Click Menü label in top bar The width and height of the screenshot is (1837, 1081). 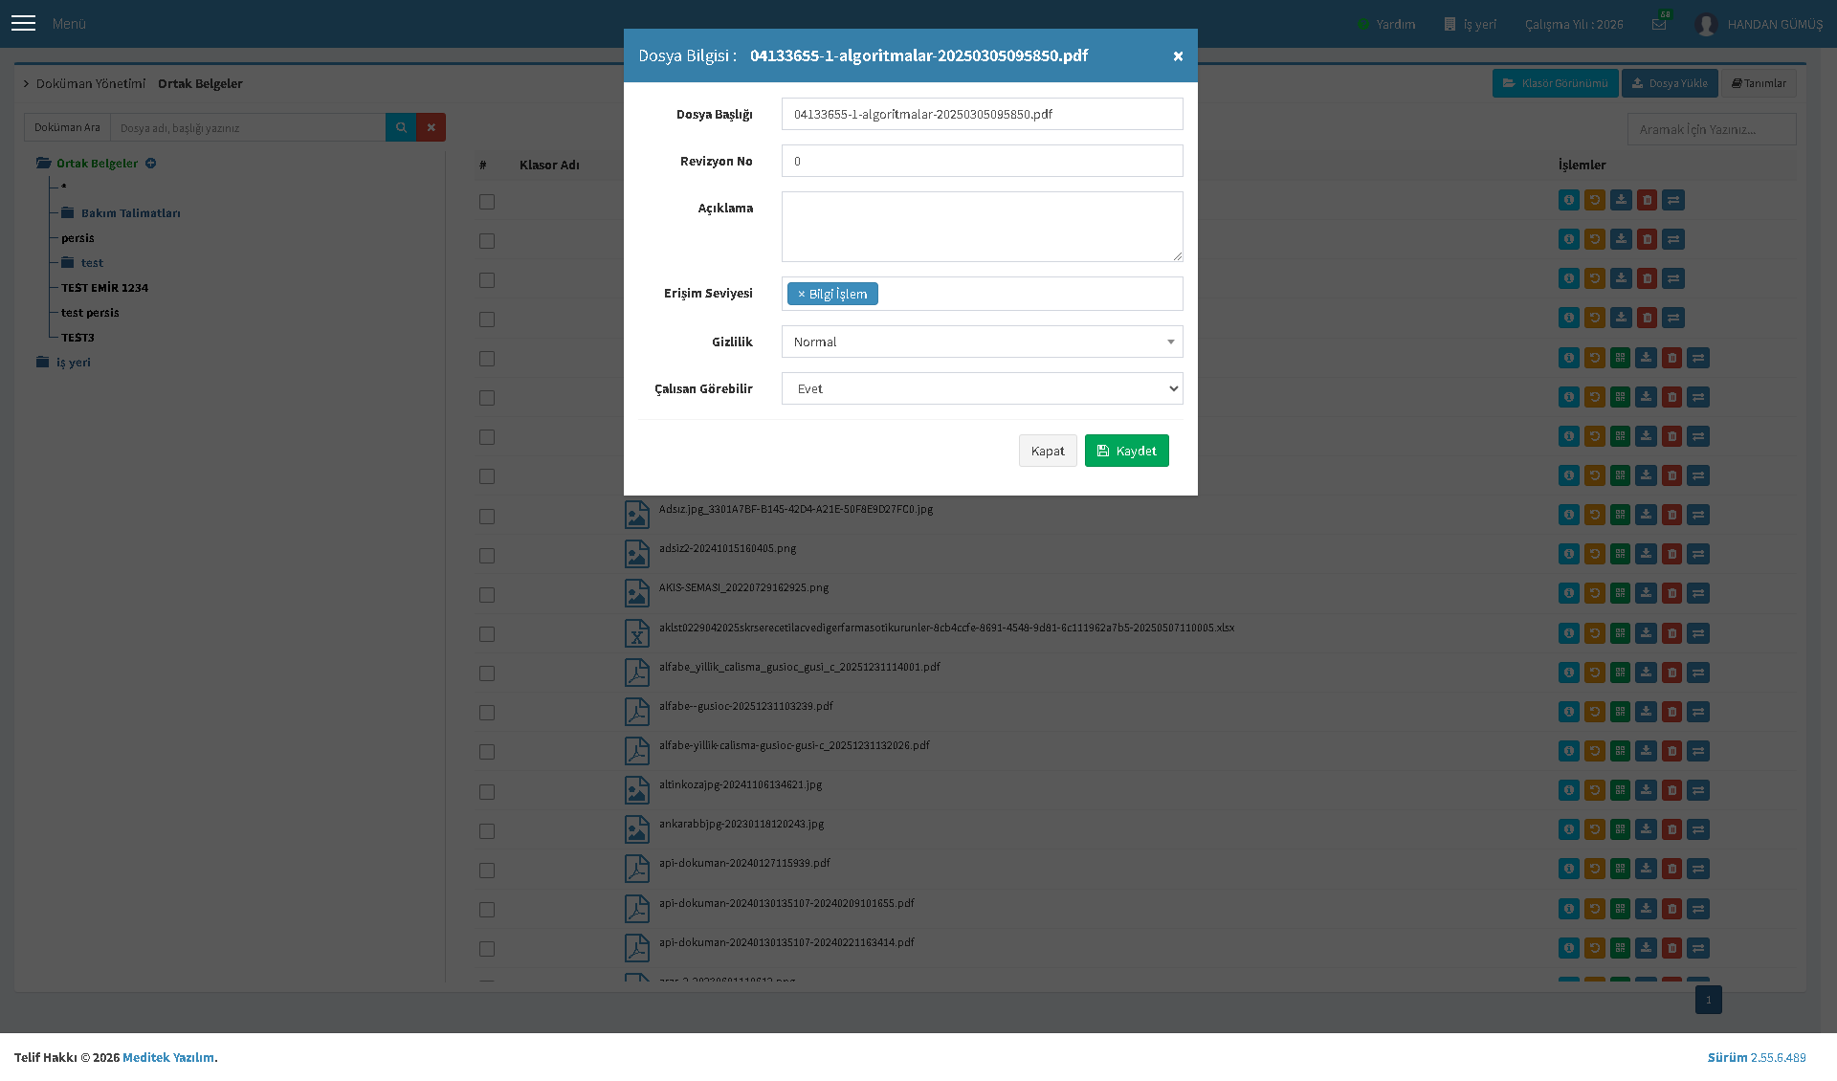[69, 24]
